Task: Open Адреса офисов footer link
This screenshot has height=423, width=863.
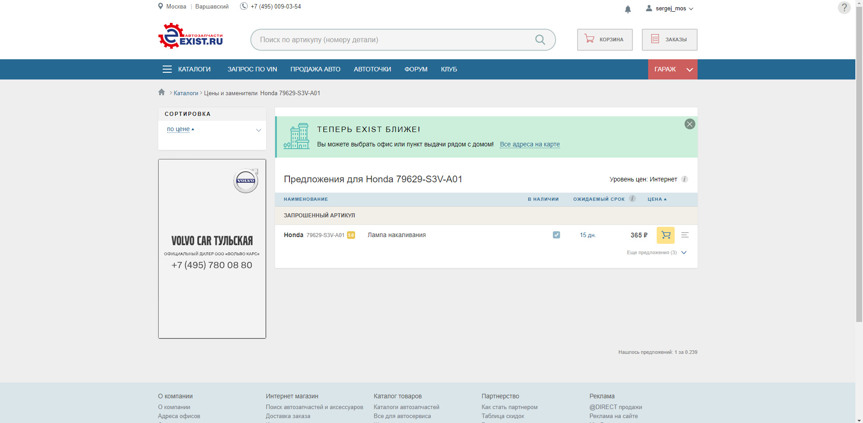Action: pyautogui.click(x=179, y=416)
